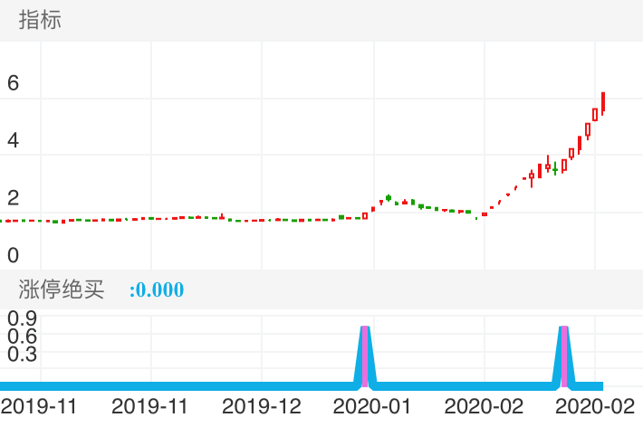Viewport: 643px width, 427px height.
Task: Click the first 2019-11 date label
Action: click(40, 406)
